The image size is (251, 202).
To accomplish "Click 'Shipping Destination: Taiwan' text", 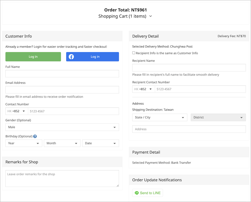I will point(153,110).
